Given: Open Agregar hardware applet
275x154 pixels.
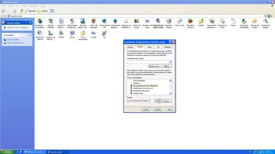Looking at the screenshot, I should pos(51,23).
